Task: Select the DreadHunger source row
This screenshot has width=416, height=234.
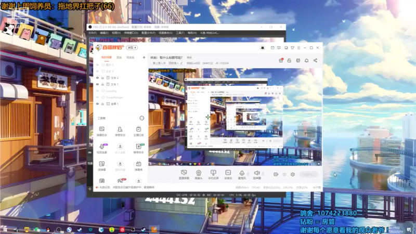Action: coord(121,97)
